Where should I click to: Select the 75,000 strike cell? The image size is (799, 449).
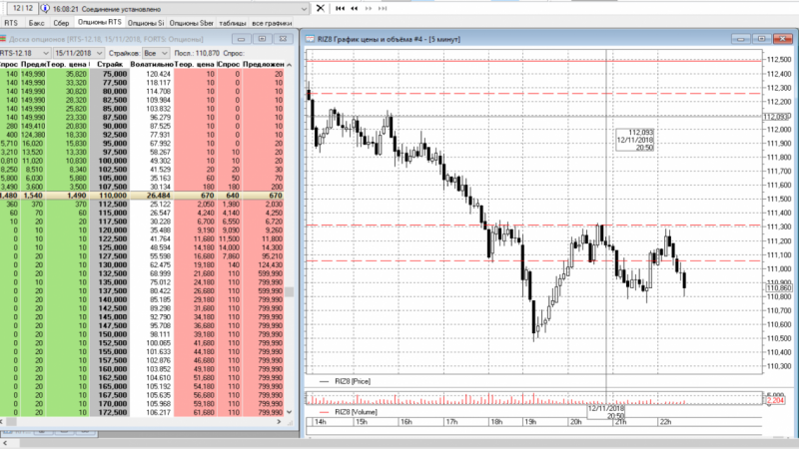tap(110, 74)
